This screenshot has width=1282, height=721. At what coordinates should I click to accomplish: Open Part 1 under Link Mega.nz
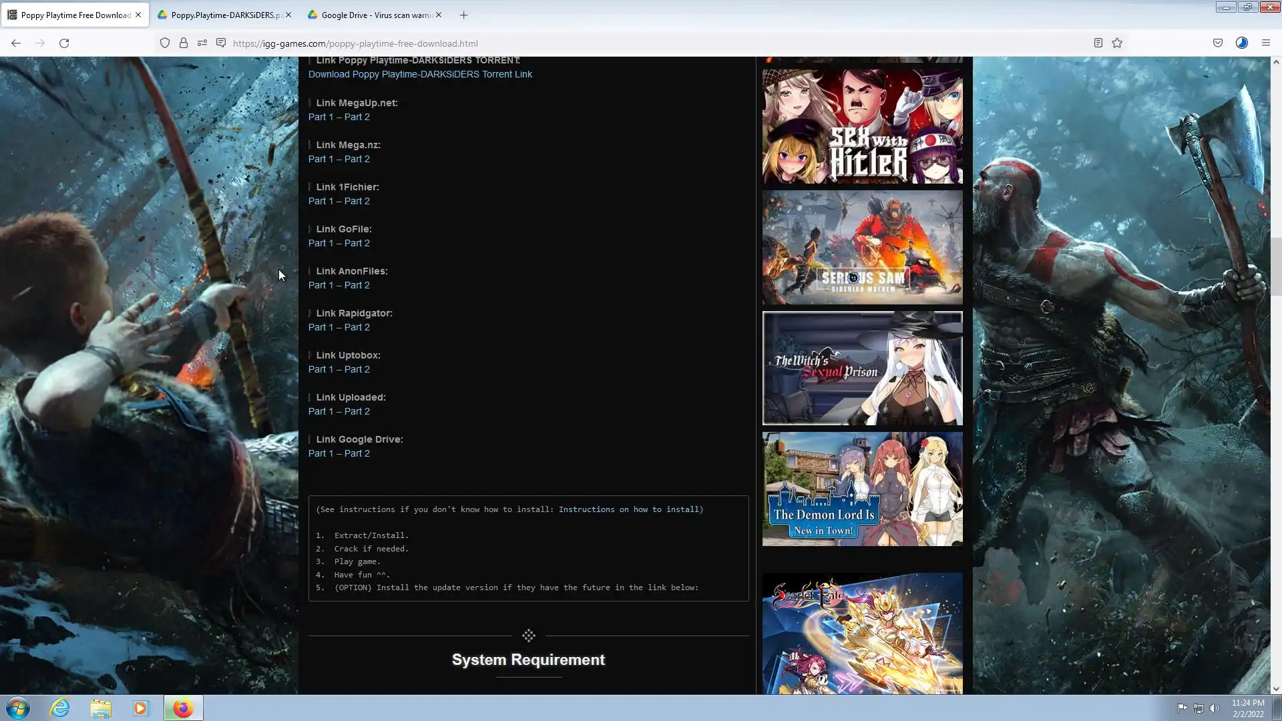(320, 159)
